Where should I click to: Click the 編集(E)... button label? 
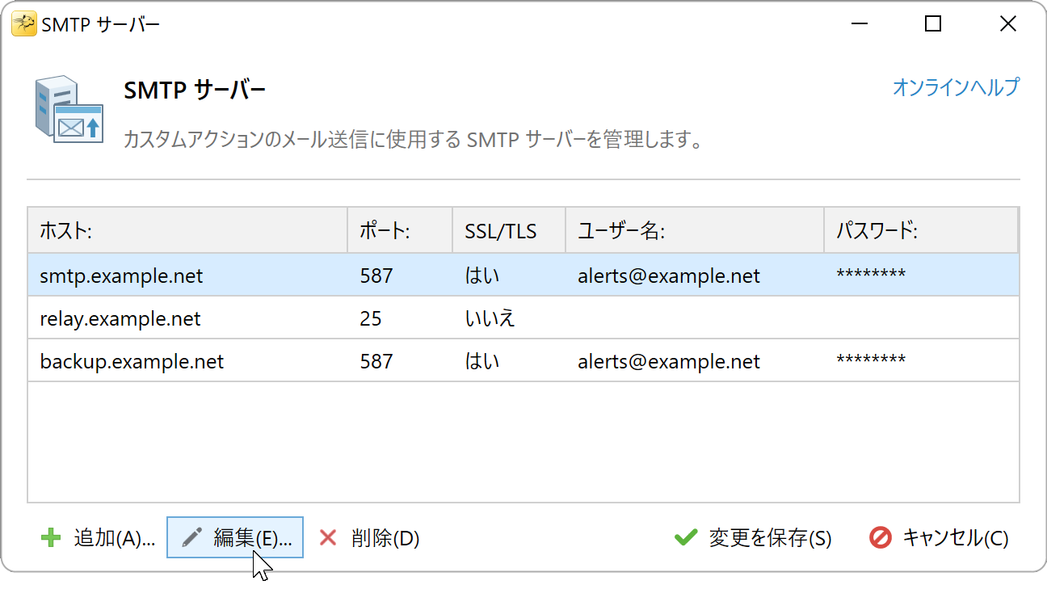253,538
